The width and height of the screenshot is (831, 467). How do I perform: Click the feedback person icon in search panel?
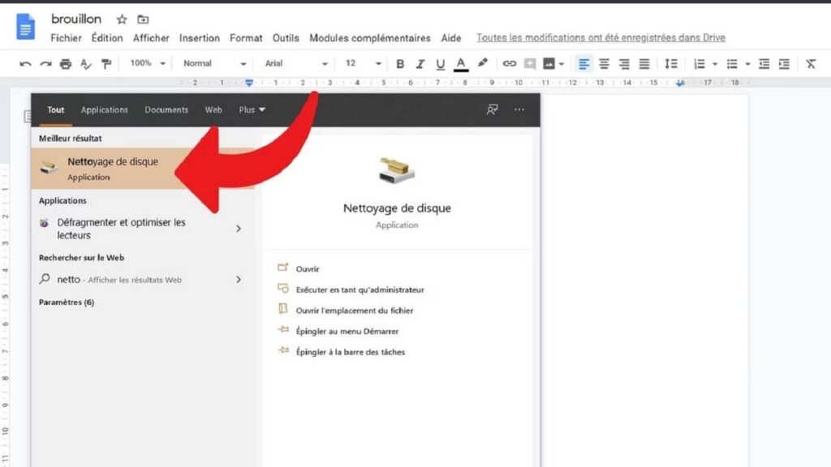pyautogui.click(x=492, y=109)
